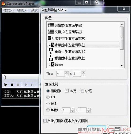Select the 預設值 radio button
The image size is (131, 134).
[48, 91]
